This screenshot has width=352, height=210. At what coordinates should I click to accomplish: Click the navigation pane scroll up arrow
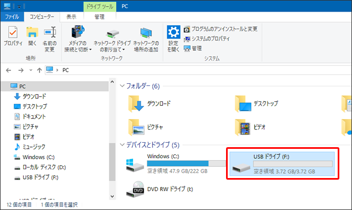click(x=112, y=82)
